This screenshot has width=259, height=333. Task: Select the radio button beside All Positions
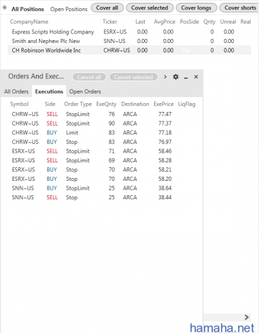5,8
